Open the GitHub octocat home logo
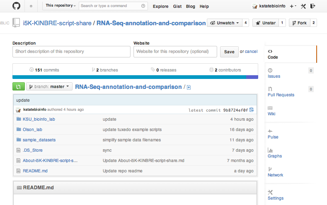Image resolution: width=327 pixels, height=205 pixels. tap(16, 6)
